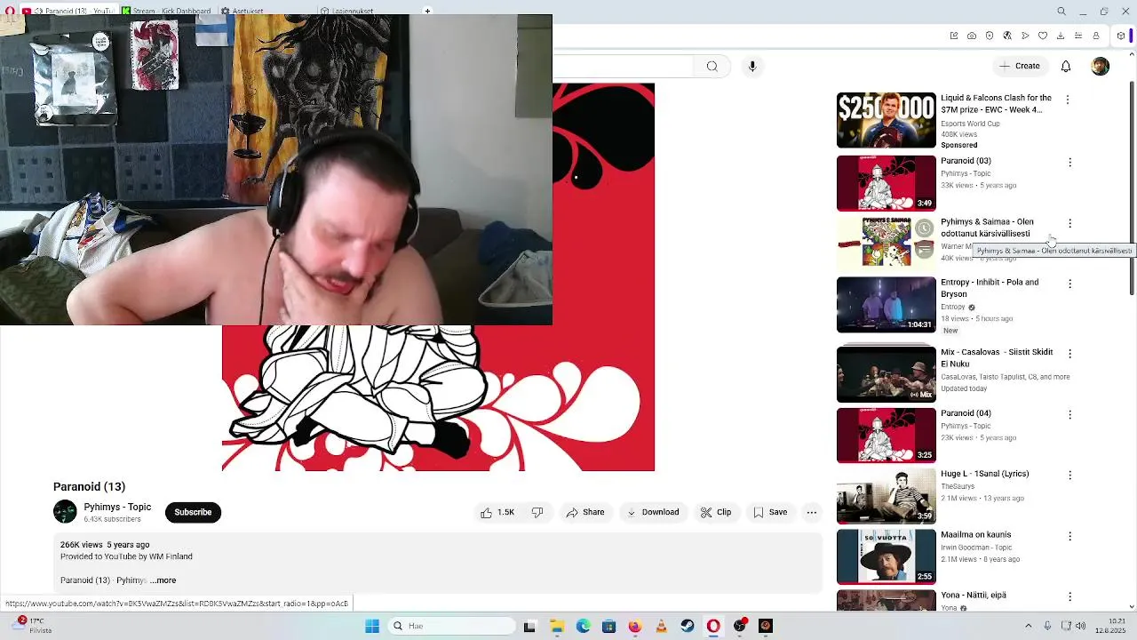1137x640 pixels.
Task: Open the taskbar weather widget 17°C
Action: tap(31, 626)
